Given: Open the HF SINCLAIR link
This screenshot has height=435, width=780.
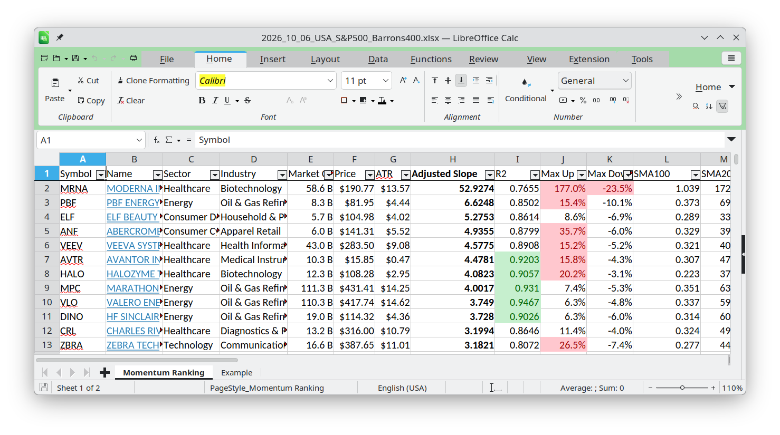Looking at the screenshot, I should (x=133, y=316).
